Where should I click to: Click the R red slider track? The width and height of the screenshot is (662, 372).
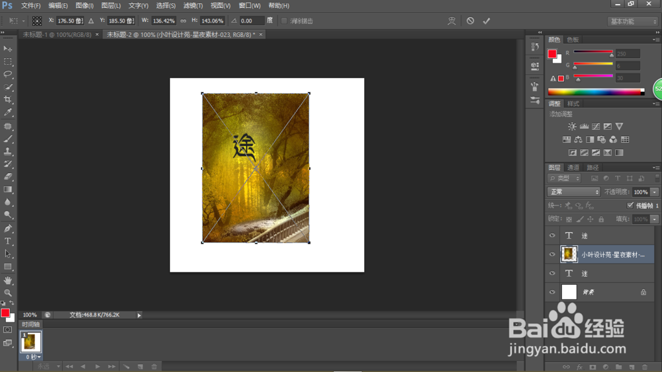592,52
